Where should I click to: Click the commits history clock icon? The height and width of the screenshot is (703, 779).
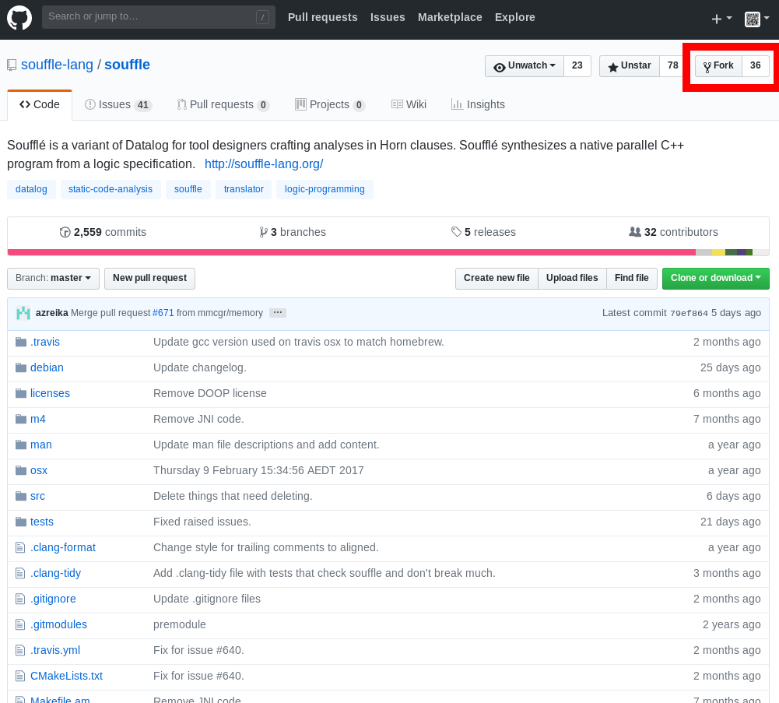(65, 232)
